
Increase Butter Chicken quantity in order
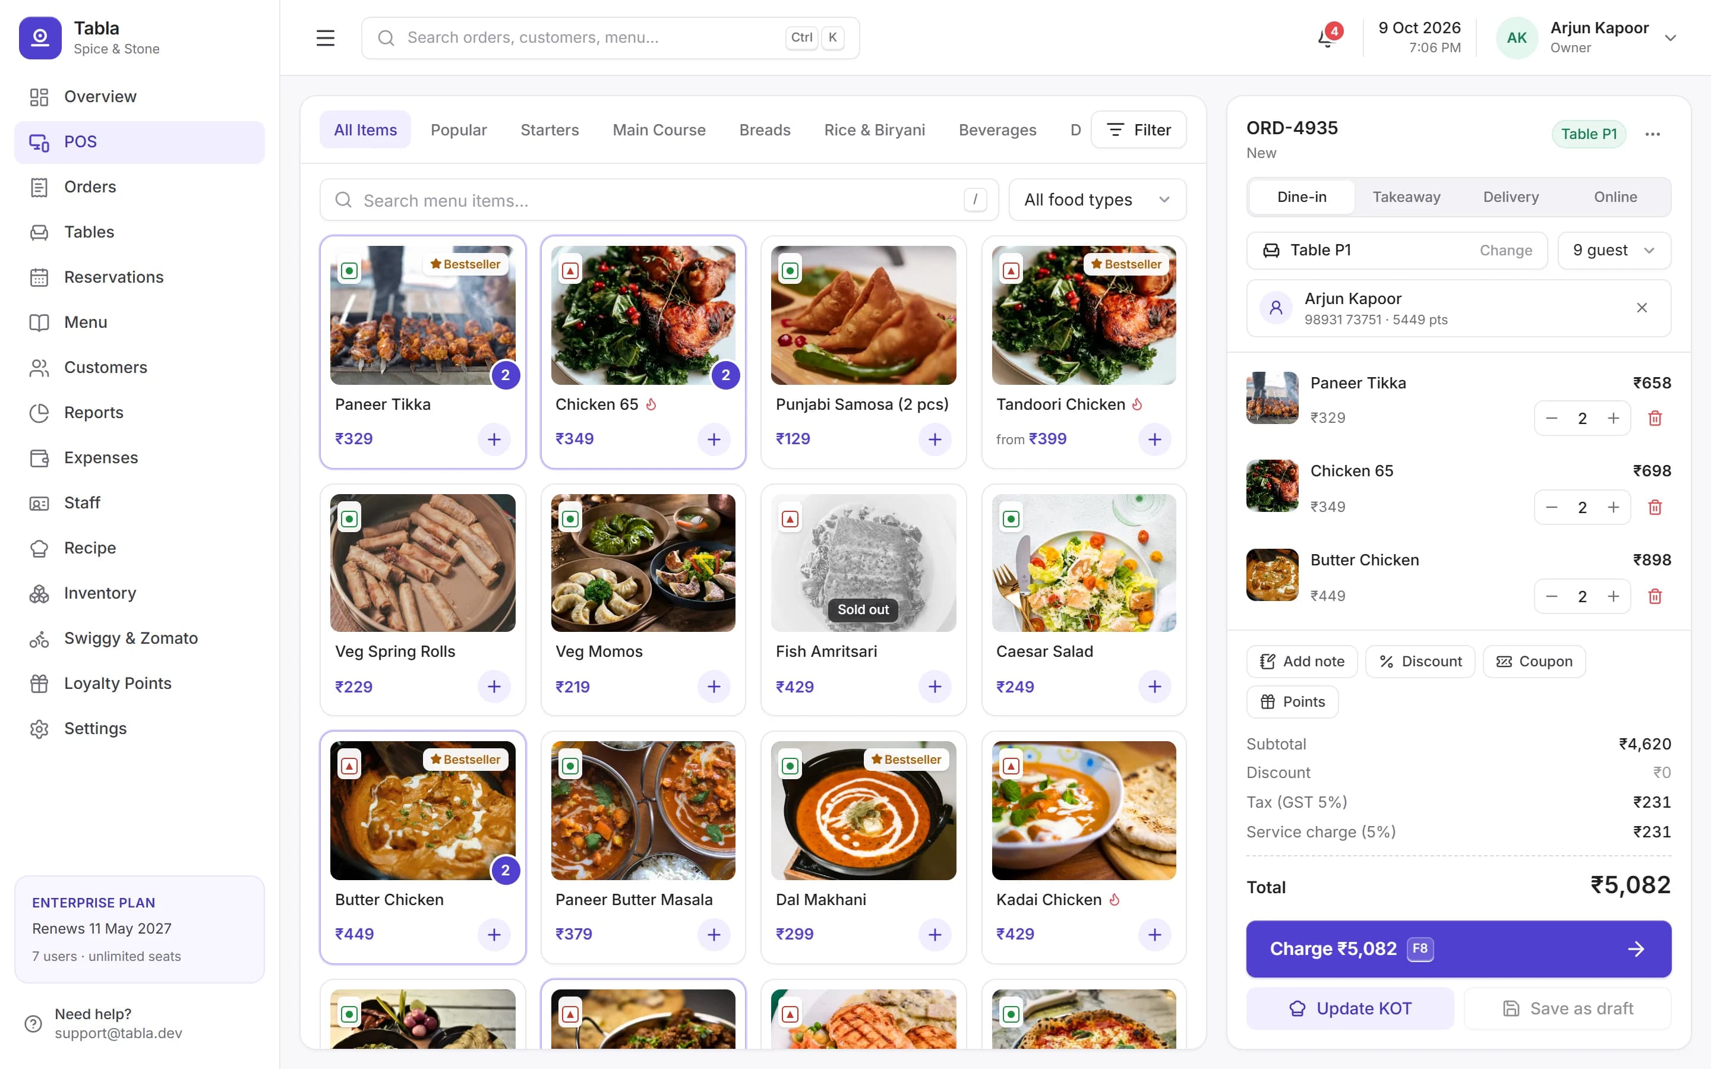pos(1614,597)
